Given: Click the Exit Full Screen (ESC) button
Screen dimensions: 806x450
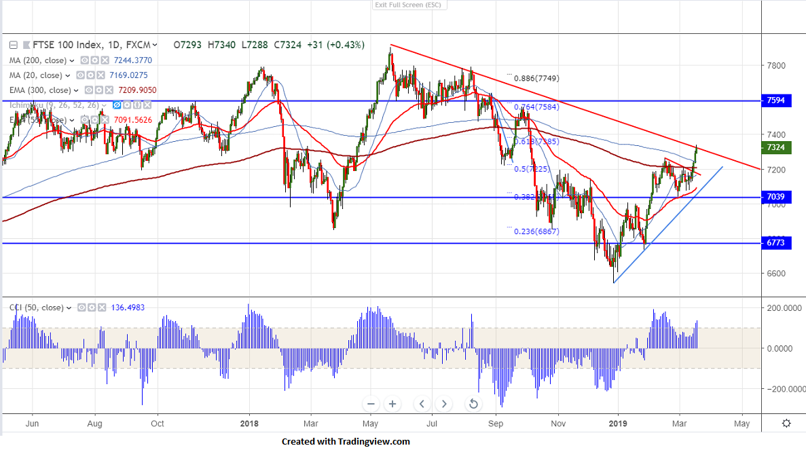Looking at the screenshot, I should 409,5.
